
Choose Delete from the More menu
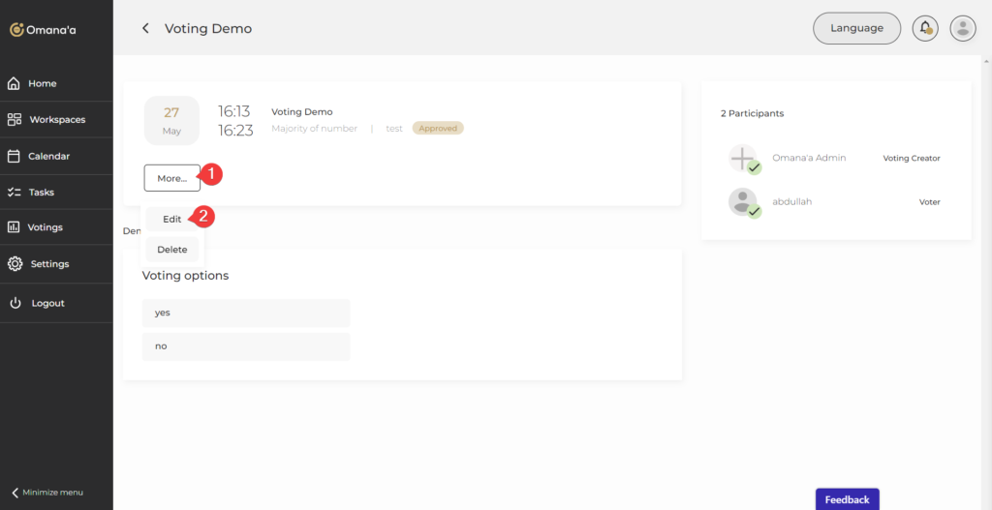(x=171, y=250)
